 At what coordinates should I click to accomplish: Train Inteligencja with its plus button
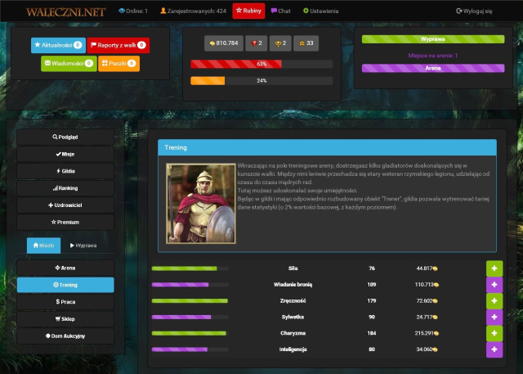(494, 349)
